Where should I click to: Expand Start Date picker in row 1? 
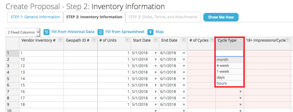tap(155, 53)
